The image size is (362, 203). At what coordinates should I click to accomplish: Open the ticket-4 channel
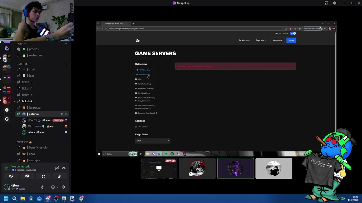pos(42,89)
